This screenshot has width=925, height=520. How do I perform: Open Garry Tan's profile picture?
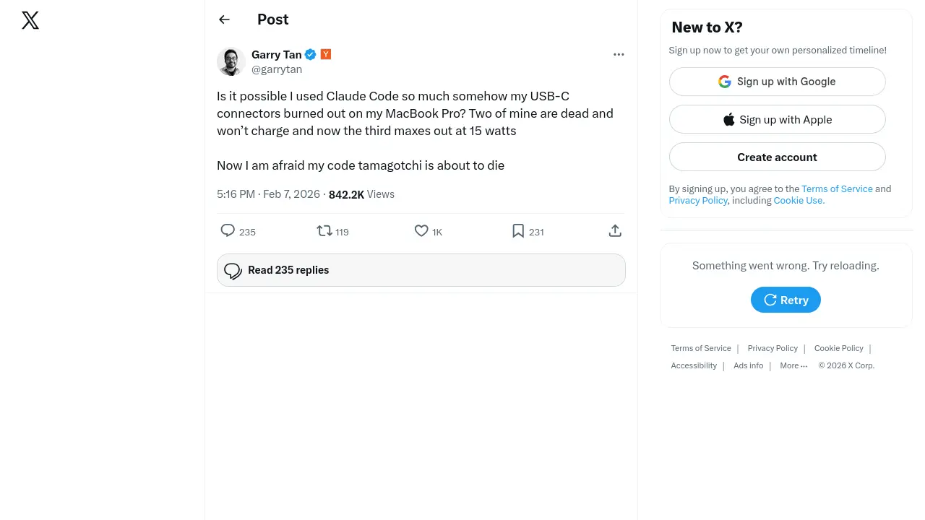(x=231, y=62)
